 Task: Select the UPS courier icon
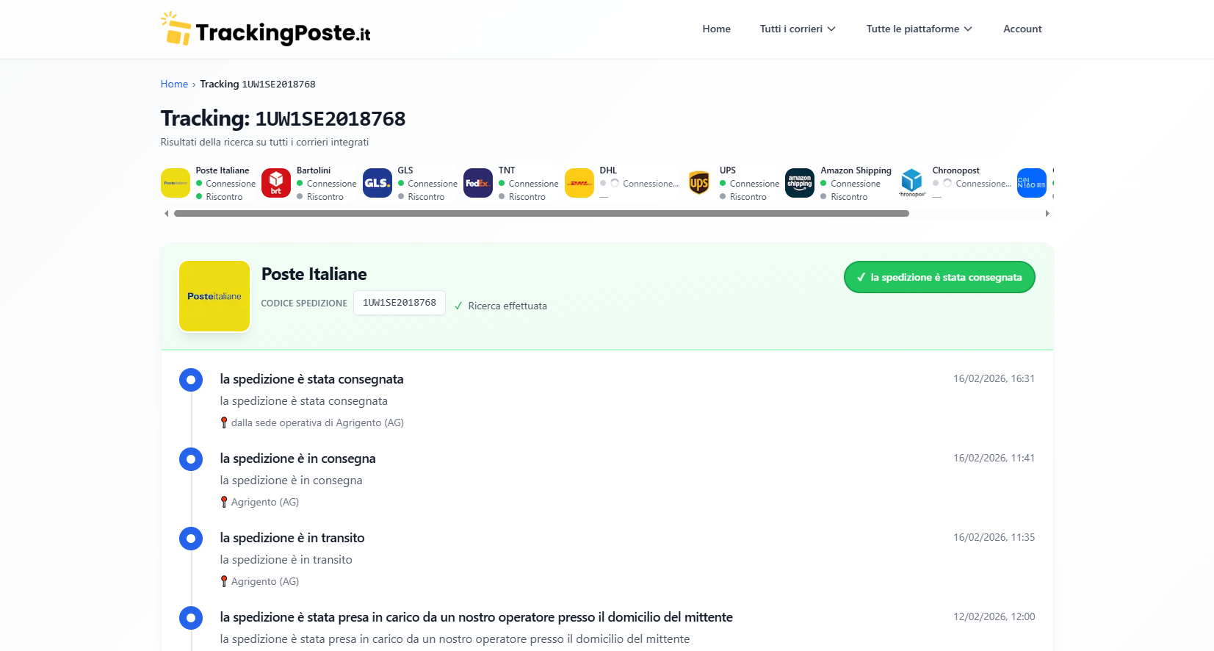point(699,183)
